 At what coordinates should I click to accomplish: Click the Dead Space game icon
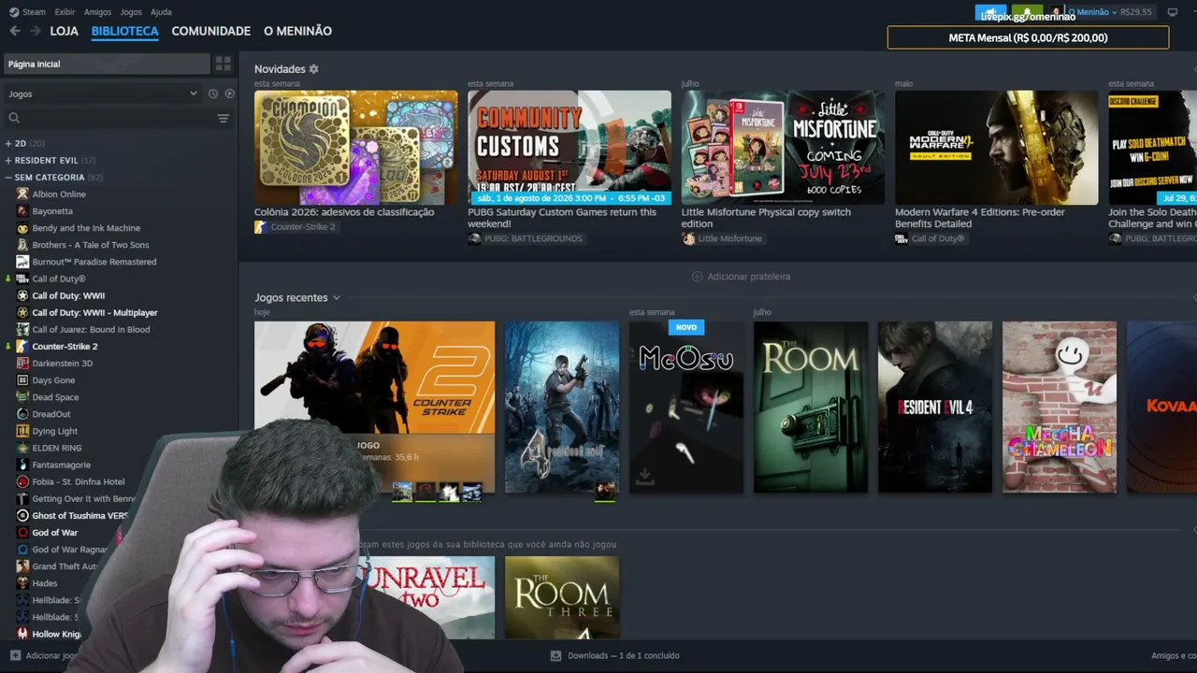point(23,397)
